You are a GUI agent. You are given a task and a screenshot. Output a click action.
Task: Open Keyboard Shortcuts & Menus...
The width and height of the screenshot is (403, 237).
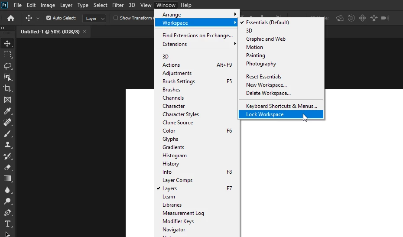pyautogui.click(x=281, y=106)
